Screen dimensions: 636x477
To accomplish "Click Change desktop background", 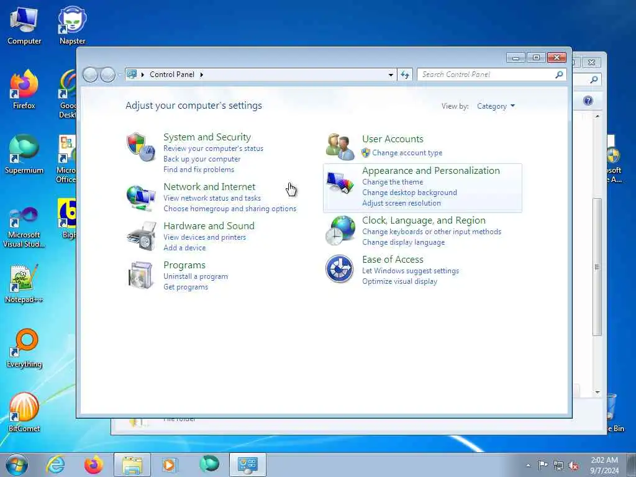I will tap(410, 193).
